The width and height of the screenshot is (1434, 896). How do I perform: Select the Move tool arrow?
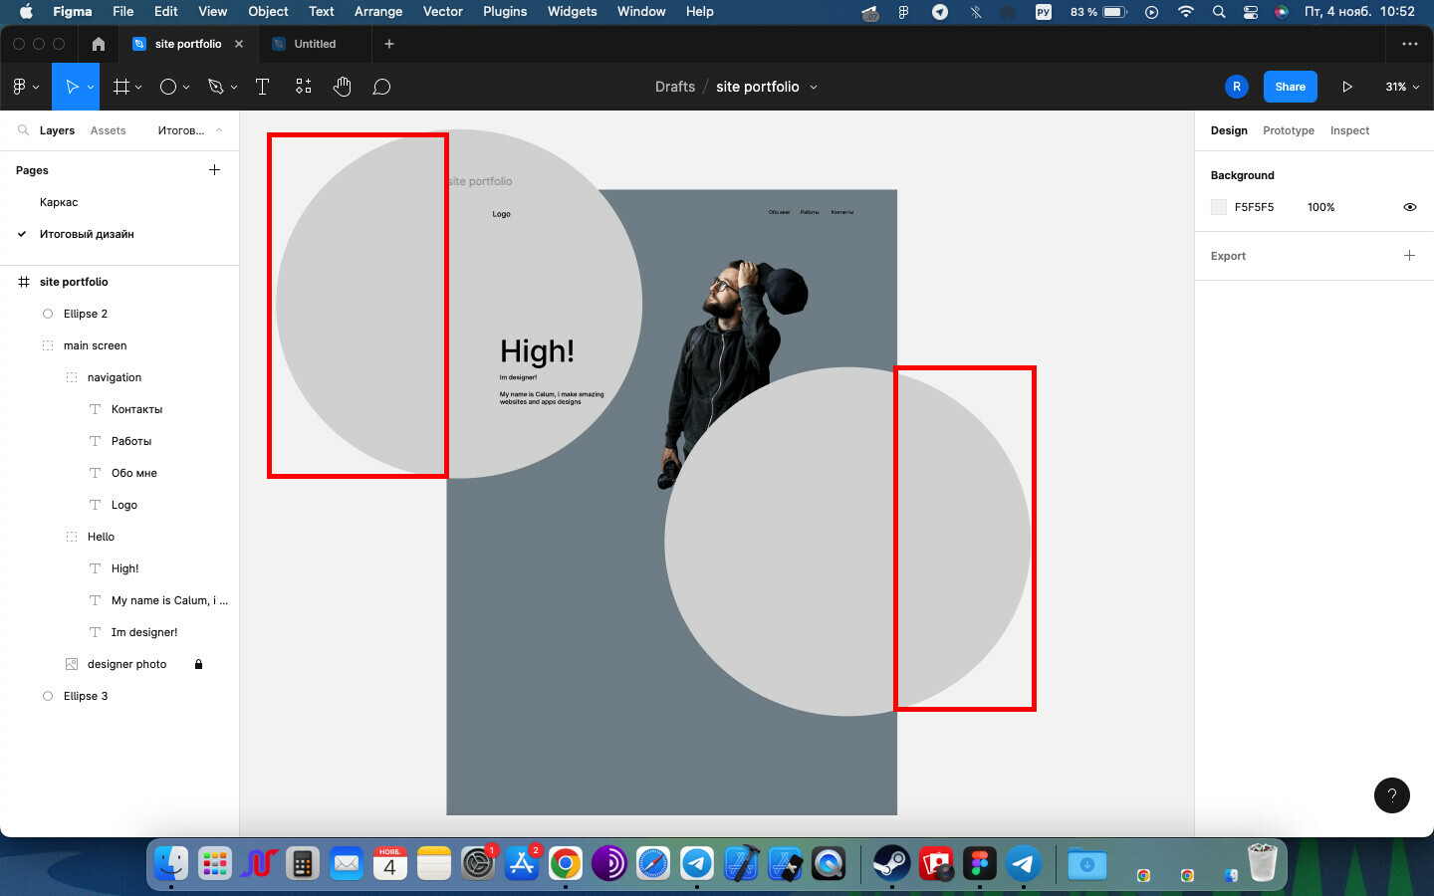tap(72, 87)
